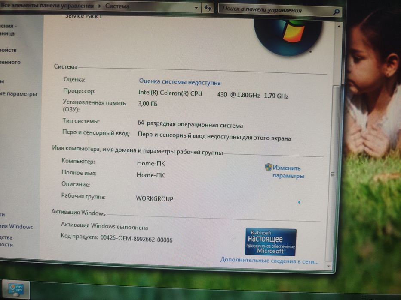Select the Компьютер value Home-ПК

click(x=151, y=163)
